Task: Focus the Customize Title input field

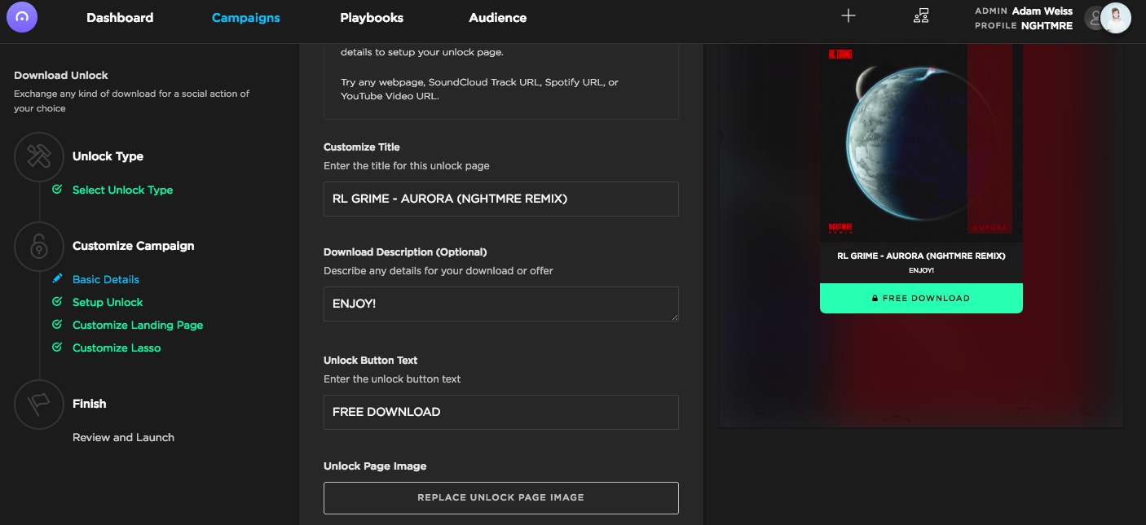Action: 501,199
